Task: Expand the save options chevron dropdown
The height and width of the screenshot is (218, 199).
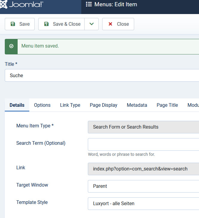Action: pyautogui.click(x=91, y=24)
